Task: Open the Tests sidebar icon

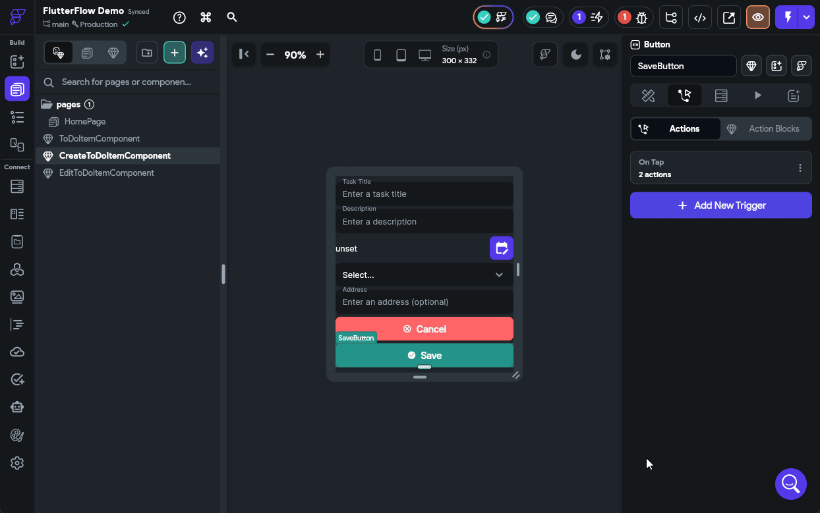Action: (x=17, y=380)
